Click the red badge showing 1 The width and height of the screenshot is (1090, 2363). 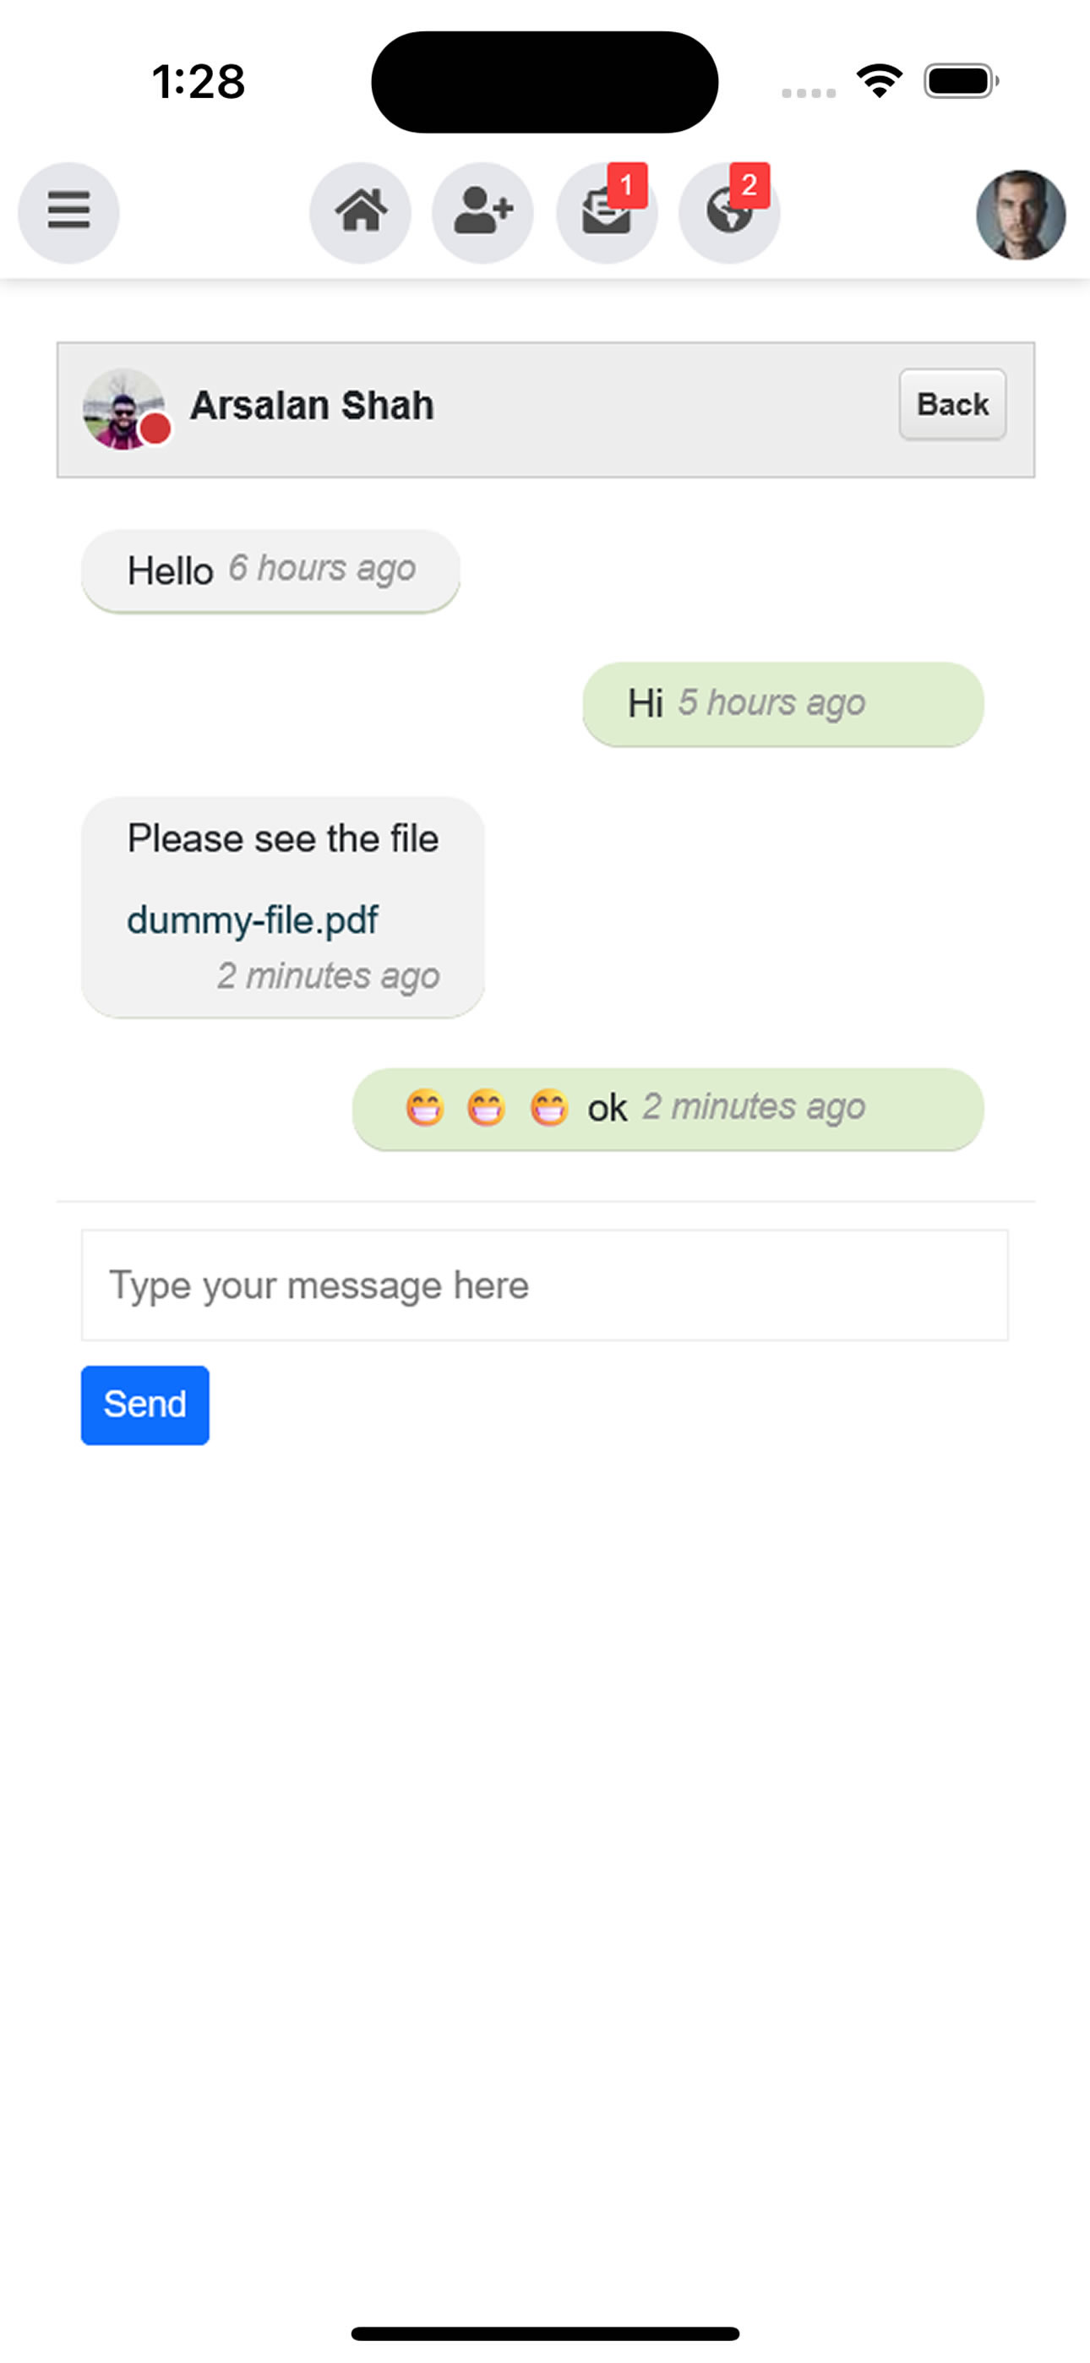[x=628, y=185]
